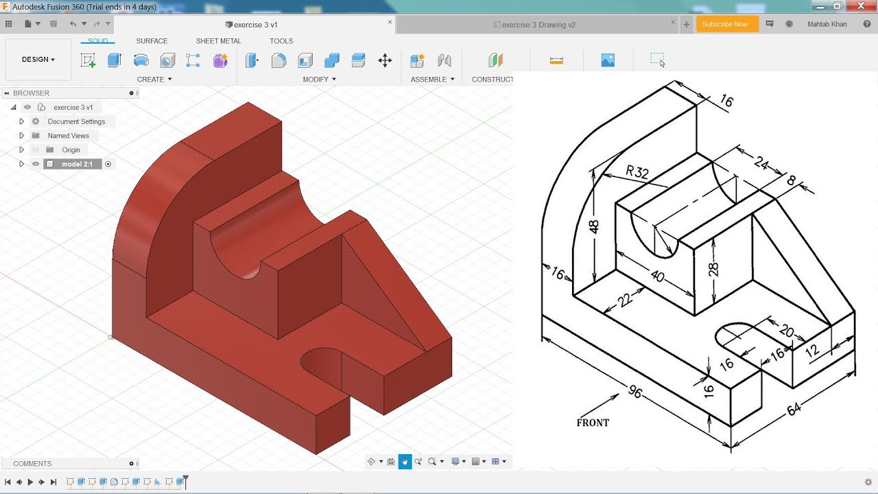878x494 pixels.
Task: Activate the Move/Copy arrows tool
Action: tap(385, 60)
